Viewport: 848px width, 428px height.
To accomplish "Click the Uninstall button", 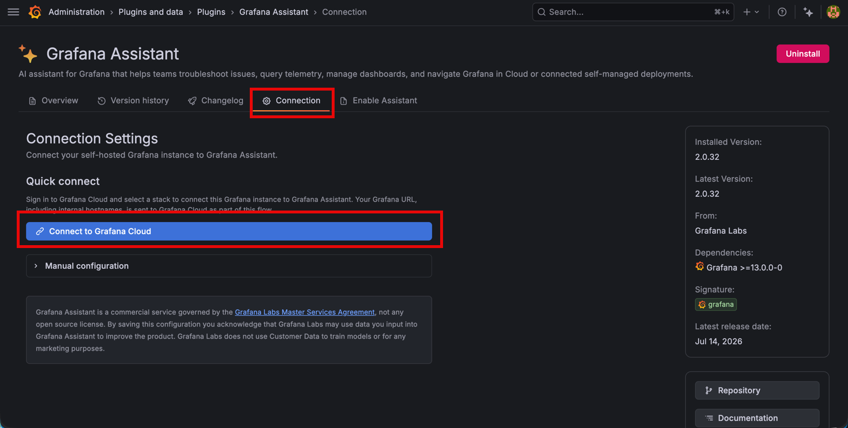I will point(802,54).
